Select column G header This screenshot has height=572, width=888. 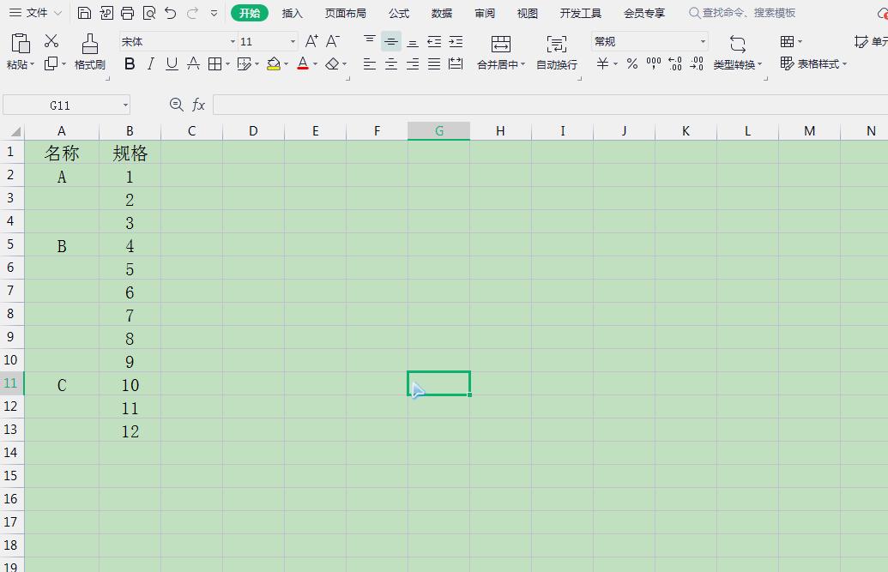pyautogui.click(x=439, y=131)
